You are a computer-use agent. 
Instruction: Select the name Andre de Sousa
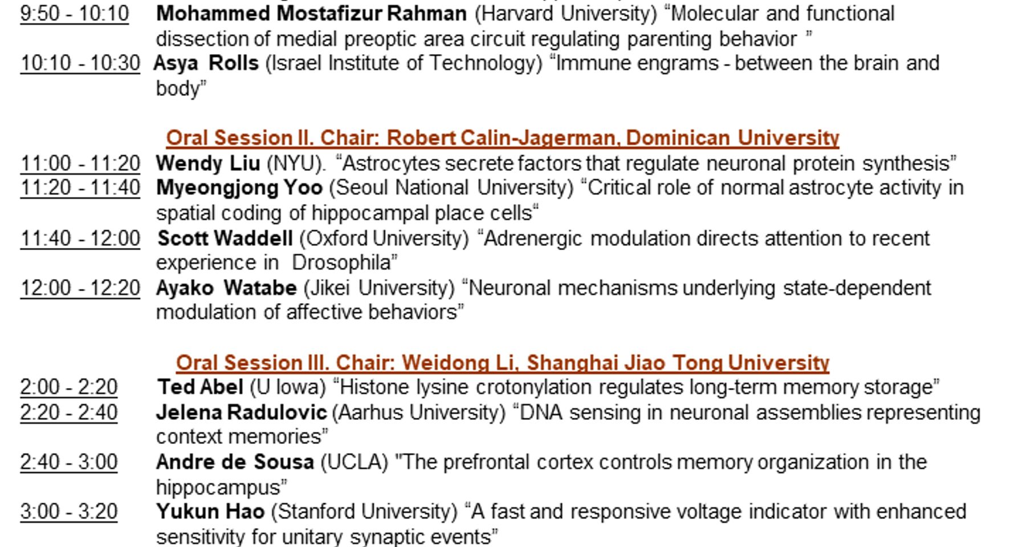coord(235,462)
